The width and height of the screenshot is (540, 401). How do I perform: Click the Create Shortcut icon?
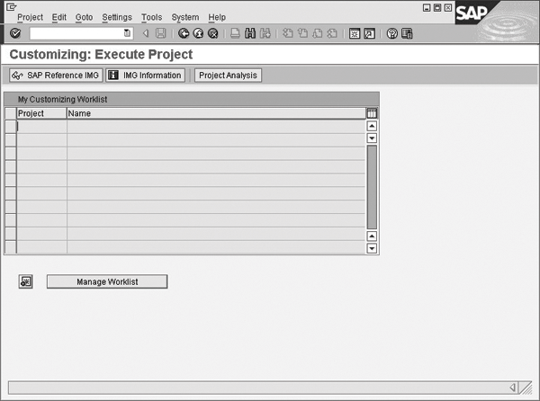point(370,33)
